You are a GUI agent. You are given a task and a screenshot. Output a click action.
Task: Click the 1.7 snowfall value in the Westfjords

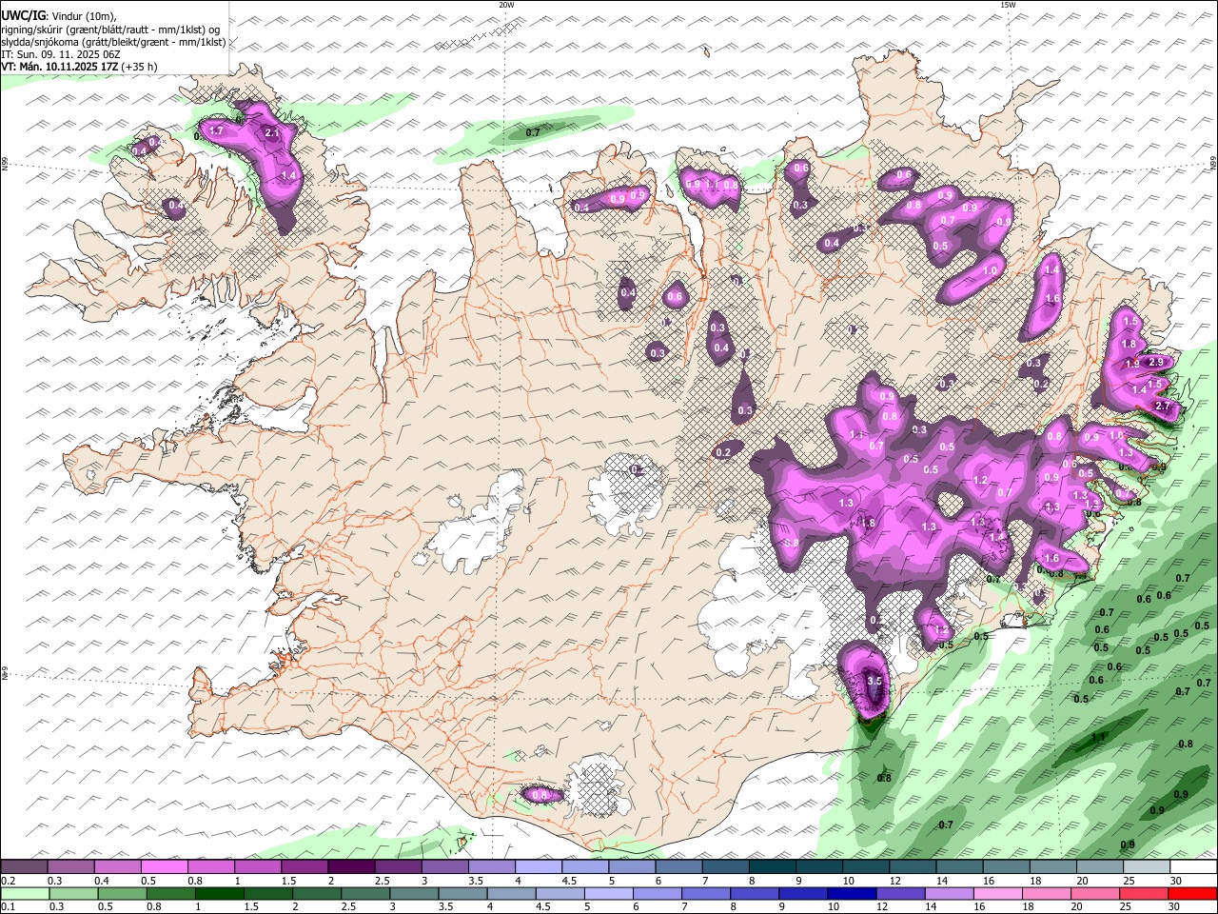point(216,131)
